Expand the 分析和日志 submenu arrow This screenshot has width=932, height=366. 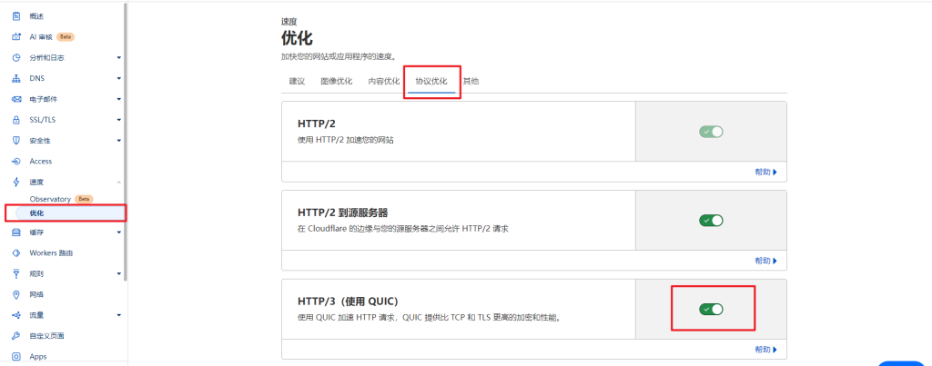pos(119,57)
